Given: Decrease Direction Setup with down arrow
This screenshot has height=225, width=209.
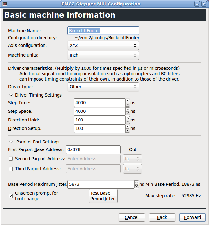Looking at the screenshot, I should point(128,130).
